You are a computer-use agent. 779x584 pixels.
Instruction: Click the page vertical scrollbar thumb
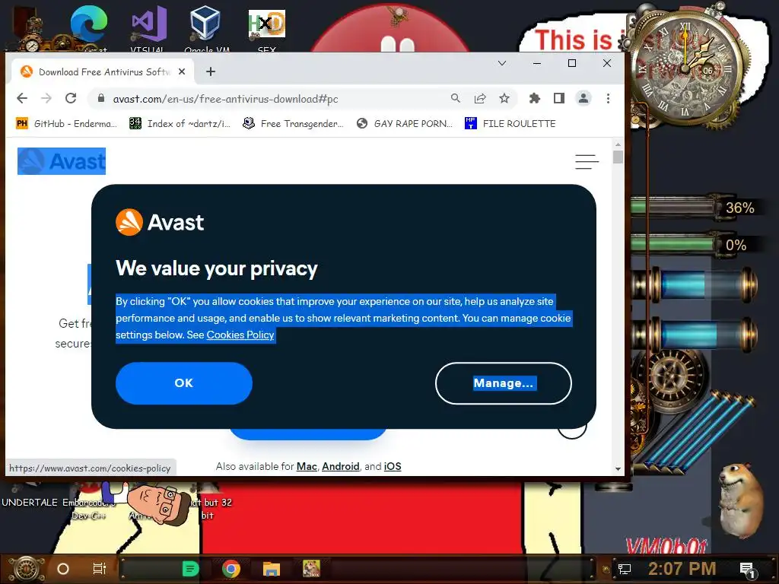tap(618, 157)
